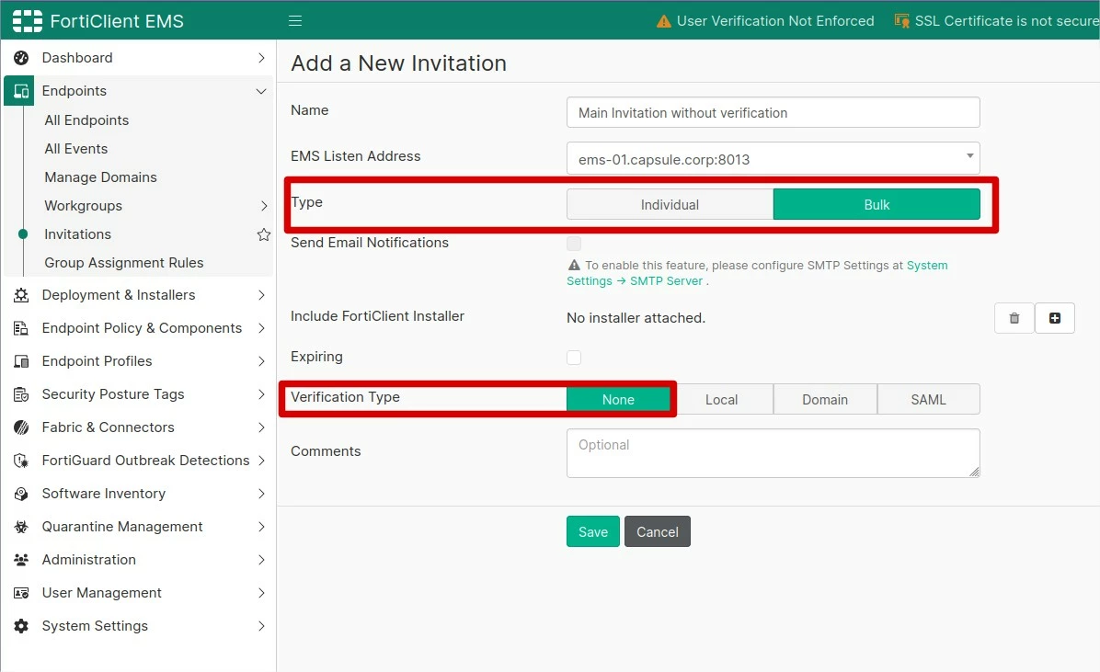Save the new invitation

[x=593, y=531]
